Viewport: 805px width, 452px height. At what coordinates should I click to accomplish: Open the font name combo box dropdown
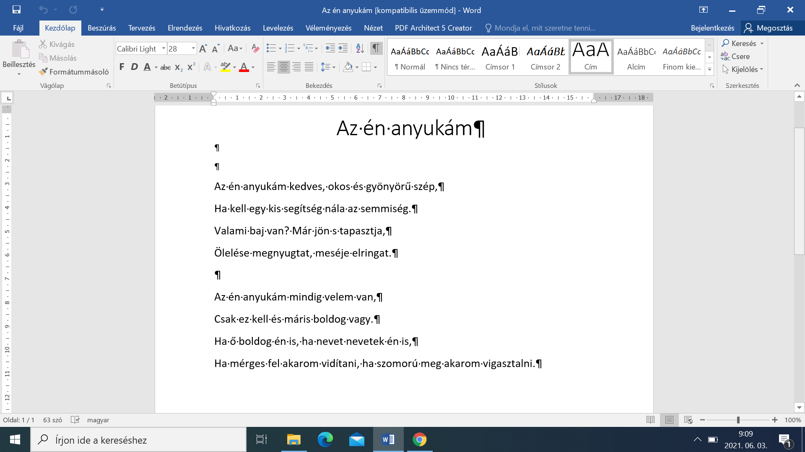[x=164, y=49]
